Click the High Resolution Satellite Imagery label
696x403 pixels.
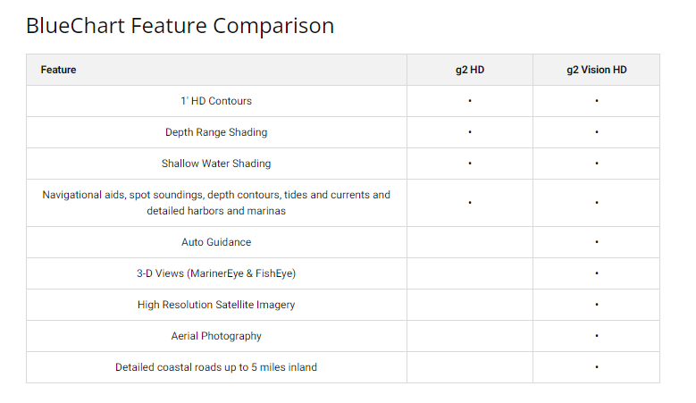[x=216, y=305]
